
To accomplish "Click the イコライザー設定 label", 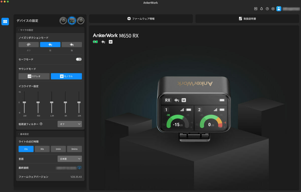I will click(x=29, y=86).
